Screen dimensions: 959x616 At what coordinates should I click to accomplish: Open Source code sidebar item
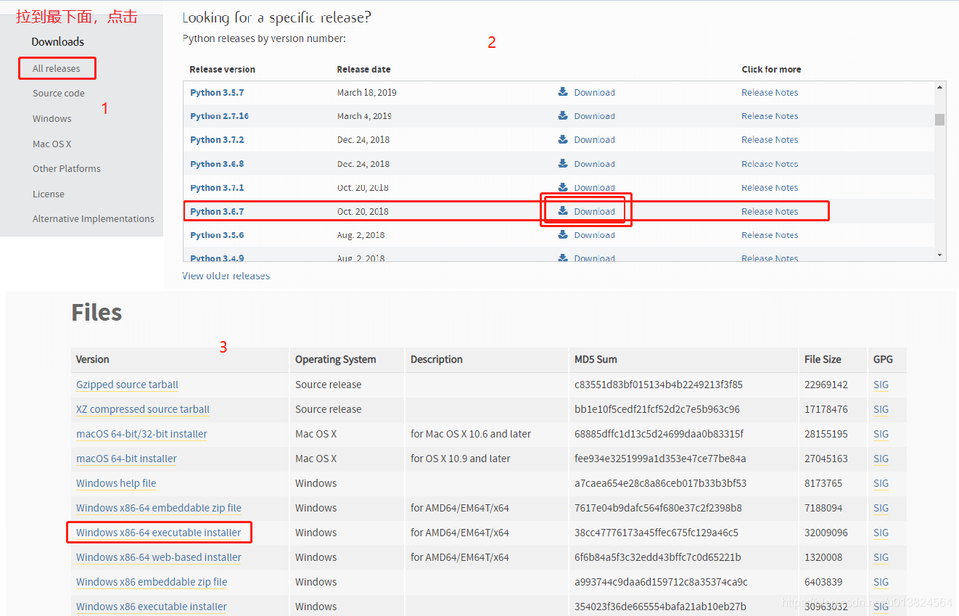point(59,94)
